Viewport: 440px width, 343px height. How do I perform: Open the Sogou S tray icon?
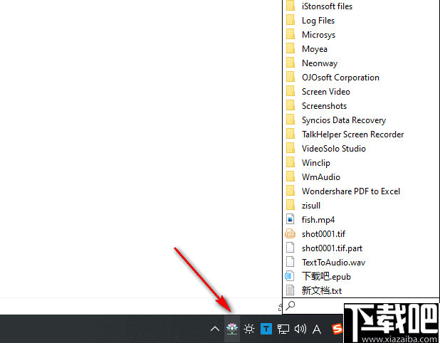pos(337,329)
